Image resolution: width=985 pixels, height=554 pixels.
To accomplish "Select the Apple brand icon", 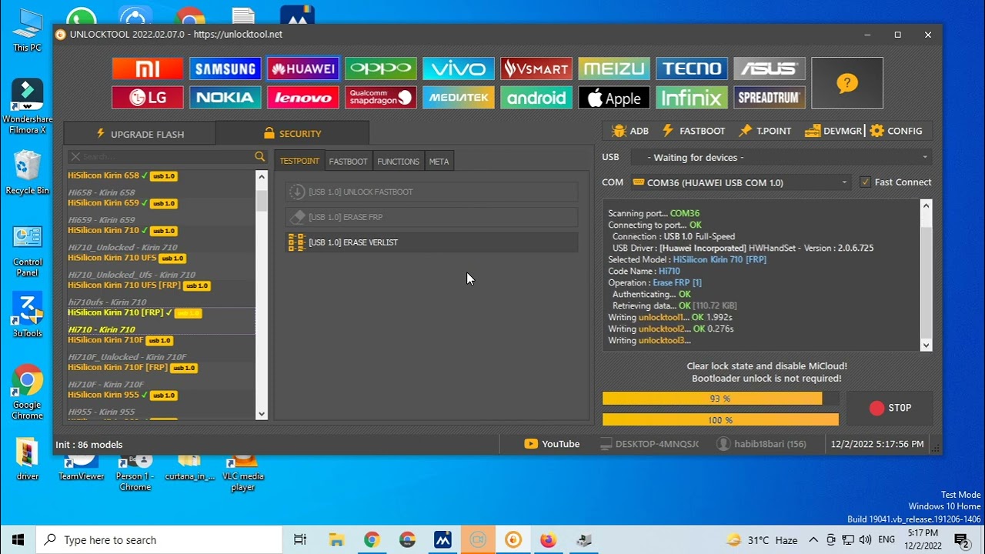I will (614, 98).
